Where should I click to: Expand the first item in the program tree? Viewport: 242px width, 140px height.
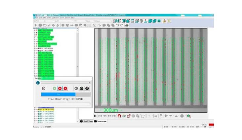[x=34, y=30]
